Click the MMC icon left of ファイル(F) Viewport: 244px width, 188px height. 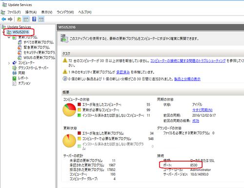3,12
